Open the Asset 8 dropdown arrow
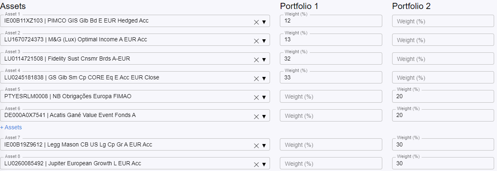Viewport: 497px width, 171px height. tap(264, 164)
